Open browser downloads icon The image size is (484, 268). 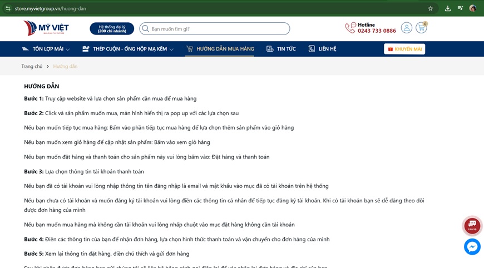448,9
